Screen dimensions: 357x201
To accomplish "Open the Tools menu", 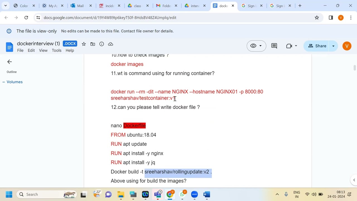I will [57, 50].
